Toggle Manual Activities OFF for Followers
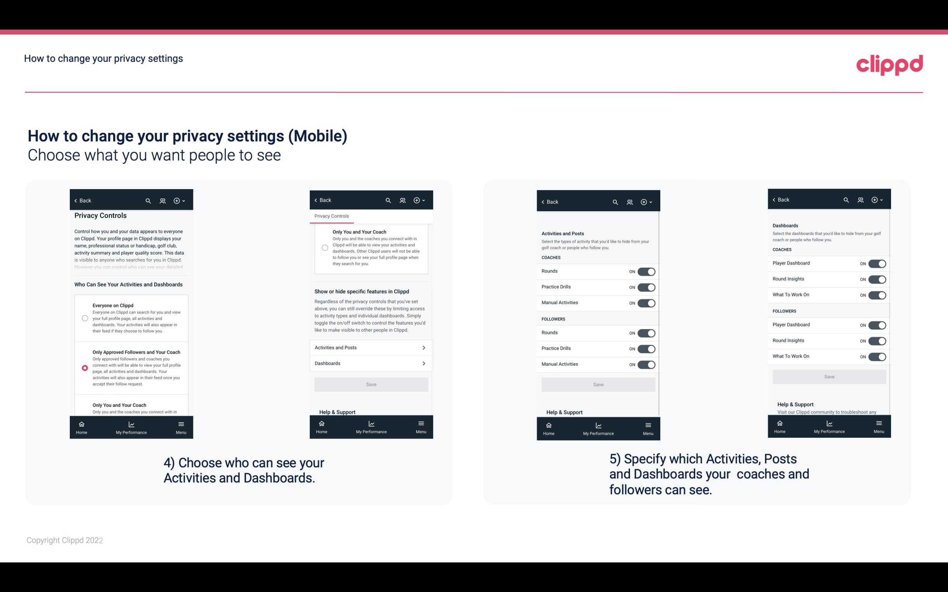This screenshot has width=948, height=592. pos(646,364)
